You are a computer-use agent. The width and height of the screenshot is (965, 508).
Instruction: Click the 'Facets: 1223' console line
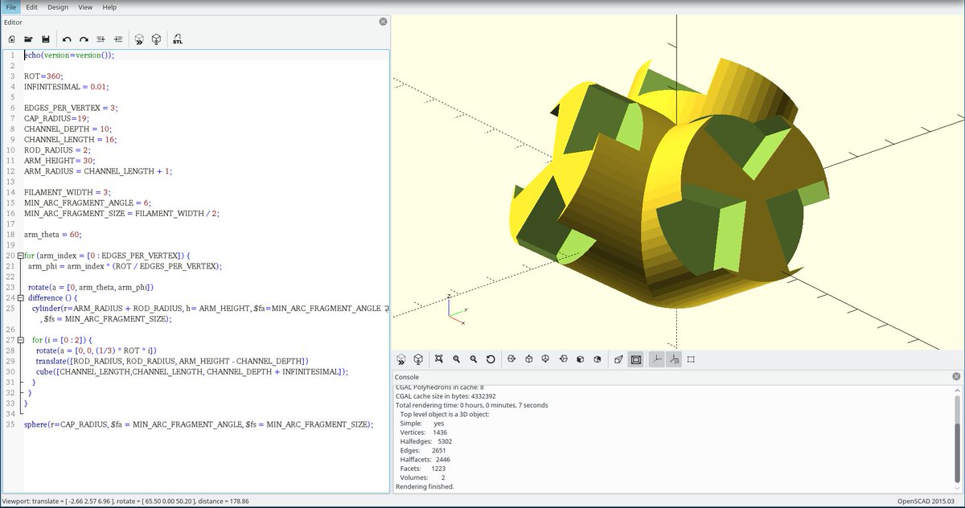click(x=422, y=468)
